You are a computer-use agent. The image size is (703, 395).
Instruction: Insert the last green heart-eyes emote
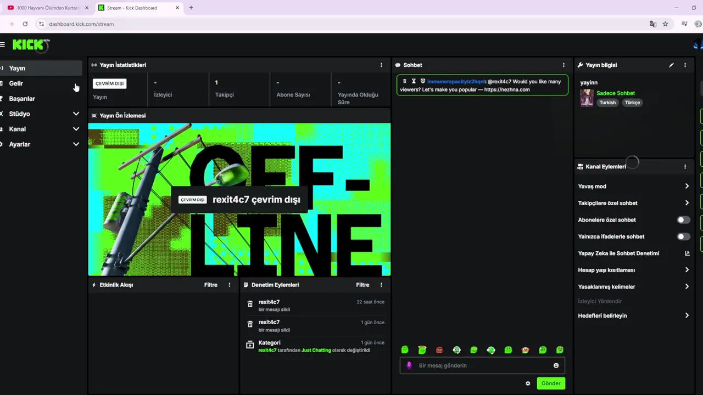coord(560,350)
